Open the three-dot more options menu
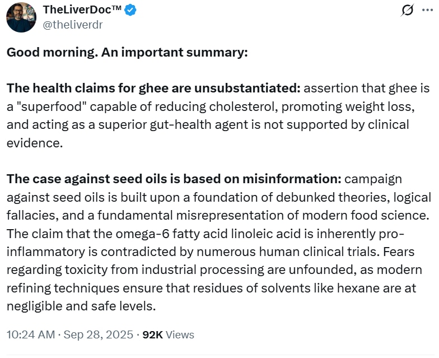439x358 pixels. 428,10
